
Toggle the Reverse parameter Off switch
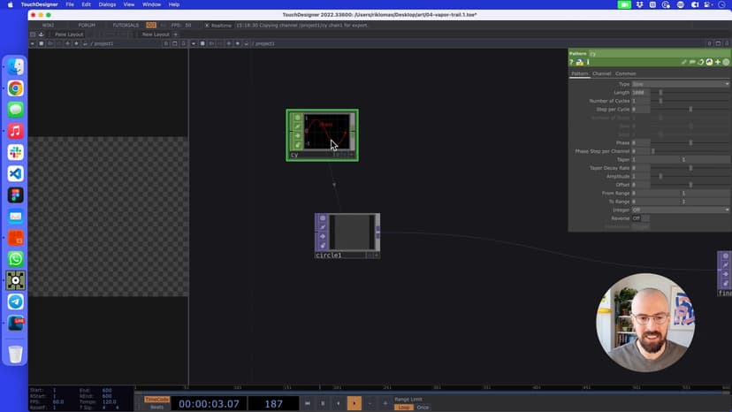click(x=637, y=218)
